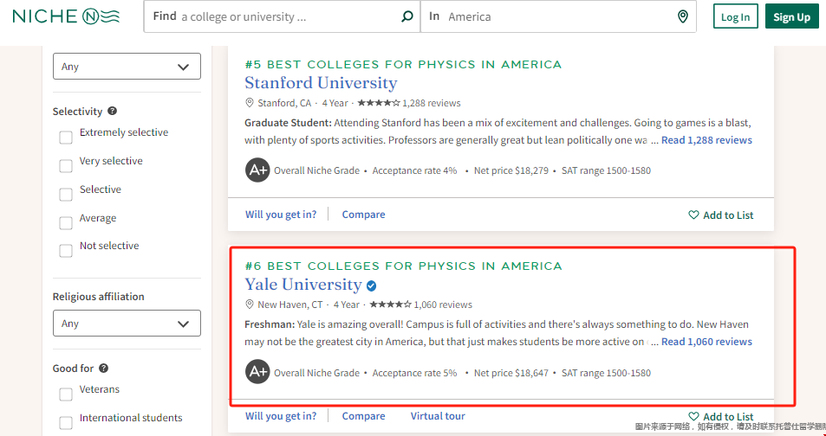
Task: Expand the Religious affiliation Any dropdown
Action: click(x=127, y=323)
